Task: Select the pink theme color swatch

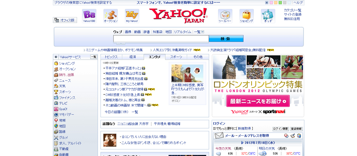Action: tap(271, 3)
